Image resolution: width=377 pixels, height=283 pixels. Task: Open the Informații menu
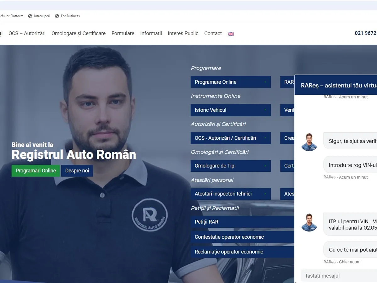[151, 33]
